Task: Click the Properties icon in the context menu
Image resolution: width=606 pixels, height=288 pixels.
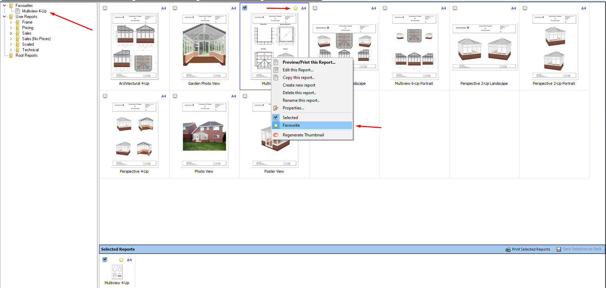Action: (276, 108)
